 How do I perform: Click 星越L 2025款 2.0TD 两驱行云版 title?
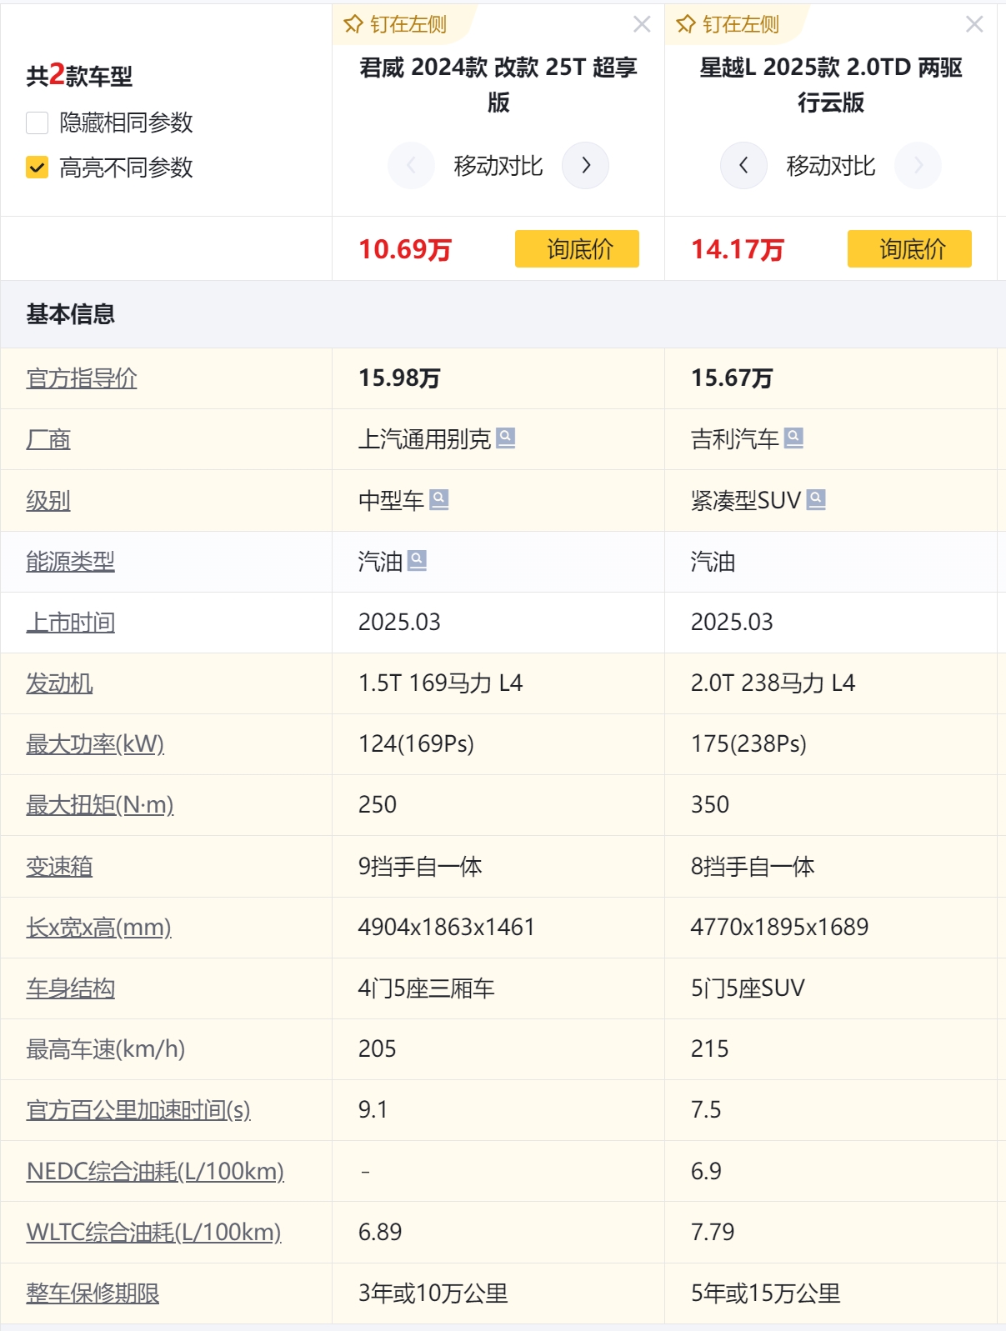(831, 84)
